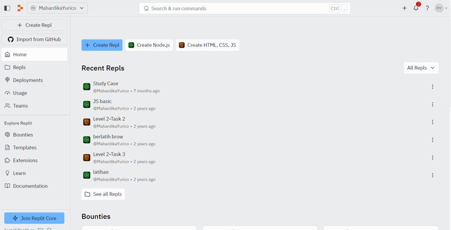Click the Node.js icon beside Study Case
The width and height of the screenshot is (451, 230).
(87, 87)
